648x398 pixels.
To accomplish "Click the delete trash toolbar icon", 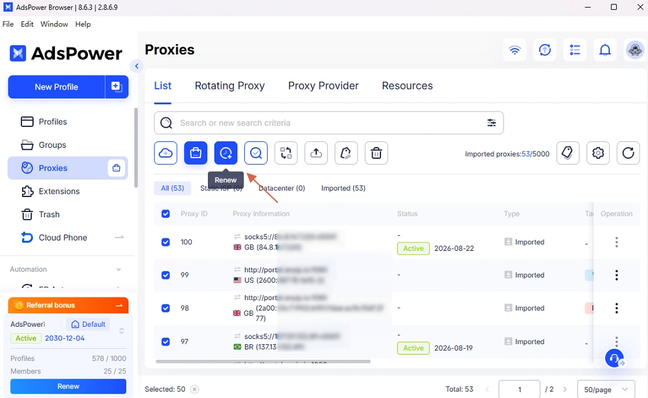I will (376, 153).
